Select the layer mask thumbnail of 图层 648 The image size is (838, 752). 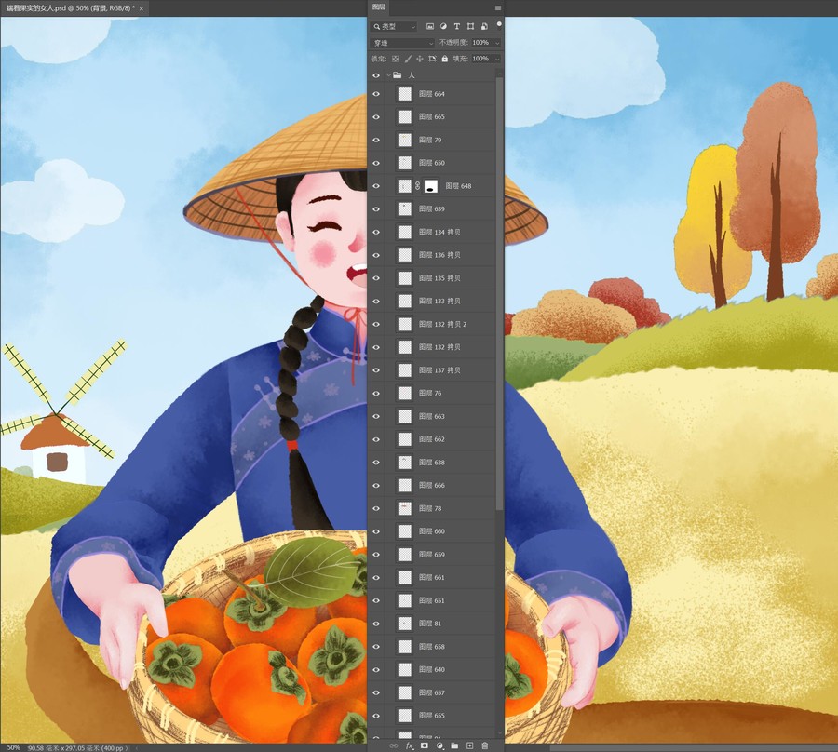(x=431, y=186)
